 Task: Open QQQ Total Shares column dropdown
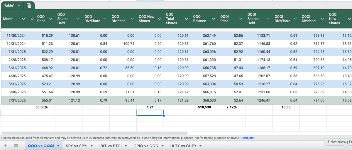coord(186,19)
